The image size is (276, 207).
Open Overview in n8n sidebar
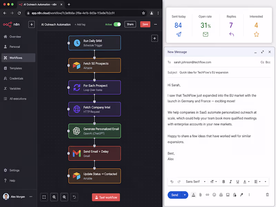tap(15, 37)
